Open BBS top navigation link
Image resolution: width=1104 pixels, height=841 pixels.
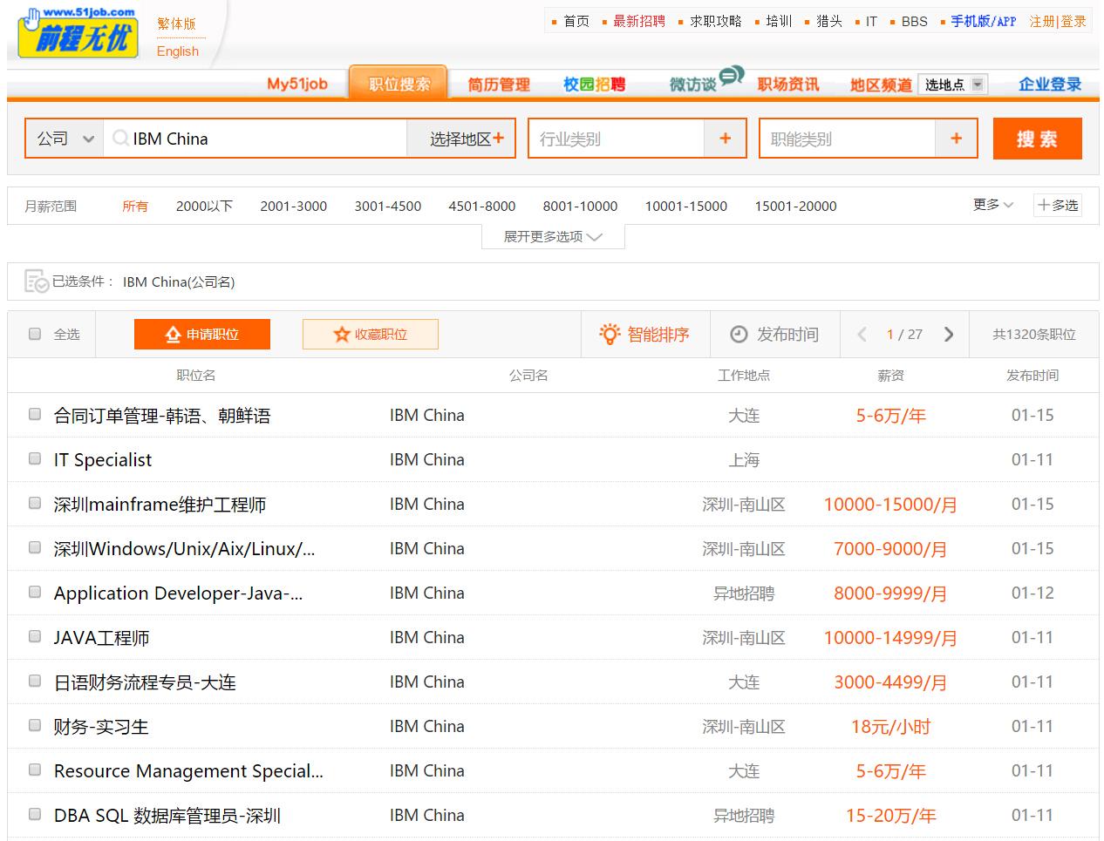(914, 21)
